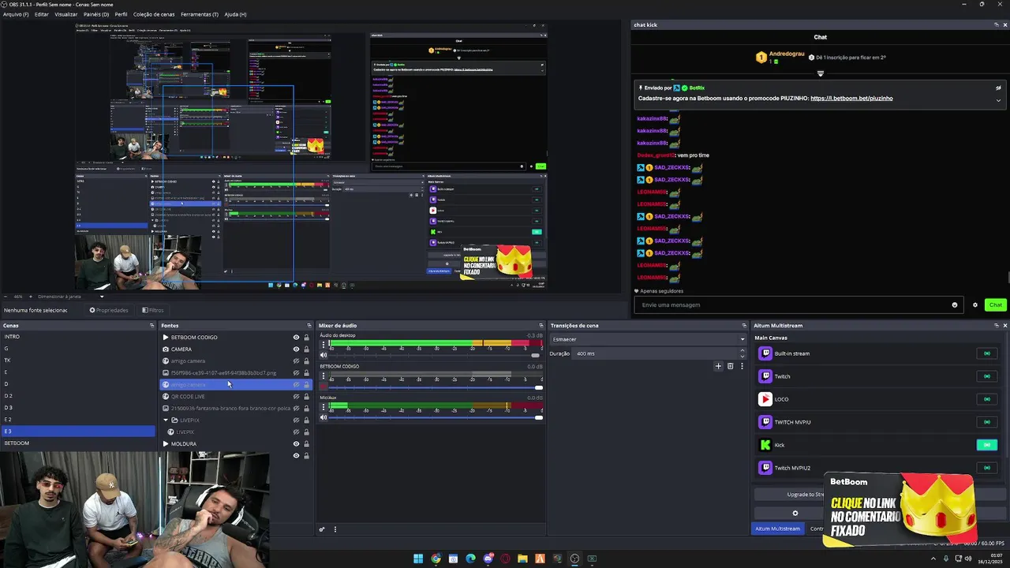Unmute BETBOOM CODIGO audio channel
Screen dimensions: 1010x568
(x=324, y=387)
